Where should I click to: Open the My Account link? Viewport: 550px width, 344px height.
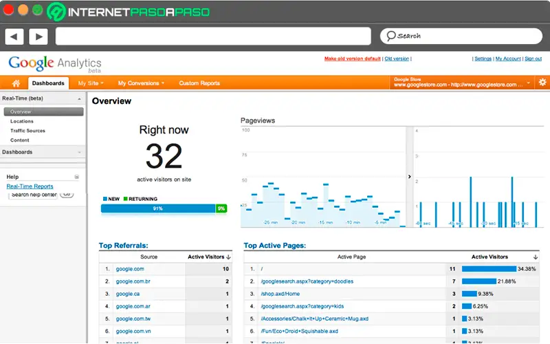point(508,58)
